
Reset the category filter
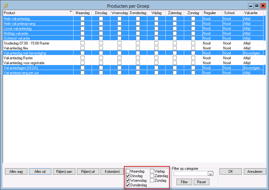201,182
